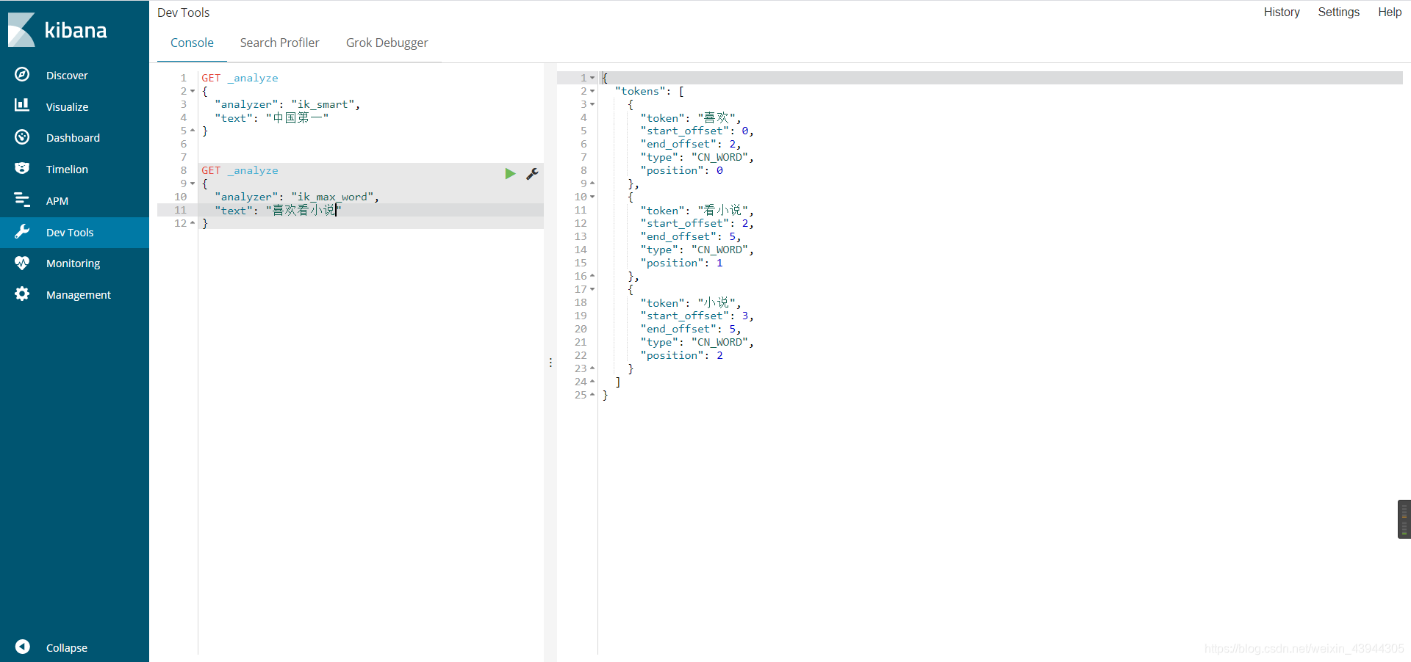Fold request editor line 2 block
This screenshot has height=662, width=1411.
(193, 91)
